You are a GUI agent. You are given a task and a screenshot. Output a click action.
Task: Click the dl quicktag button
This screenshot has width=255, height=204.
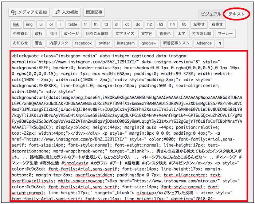coord(117,24)
